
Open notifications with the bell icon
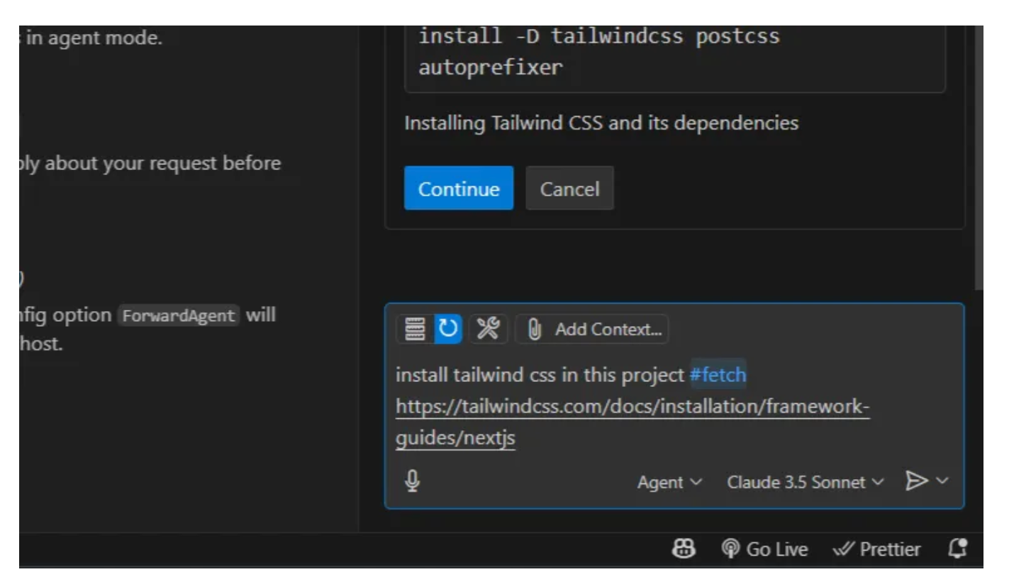959,549
